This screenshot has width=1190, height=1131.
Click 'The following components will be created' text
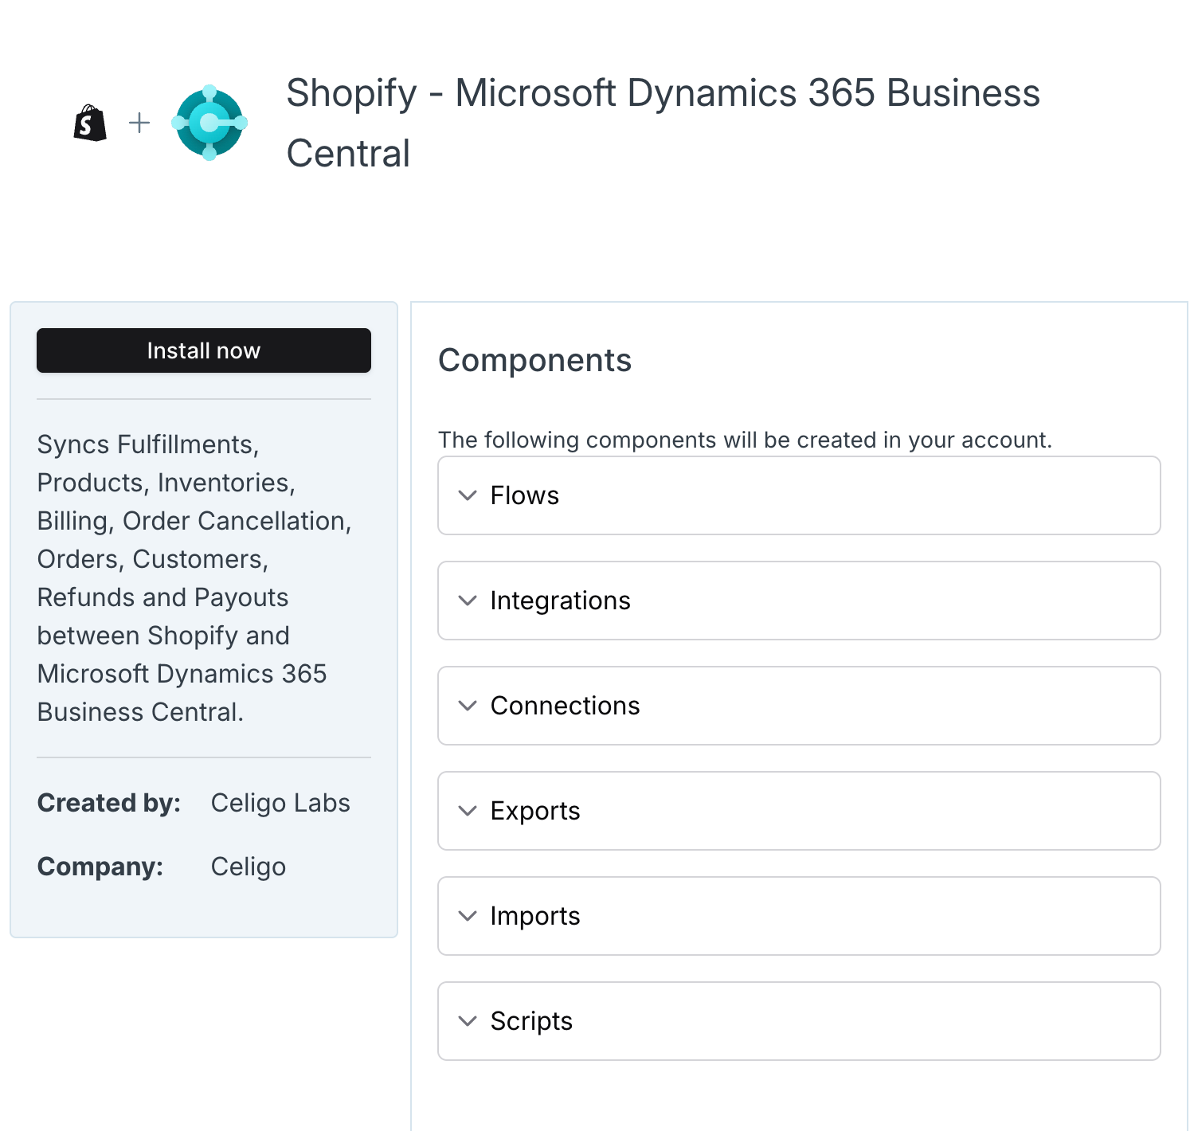click(x=745, y=440)
